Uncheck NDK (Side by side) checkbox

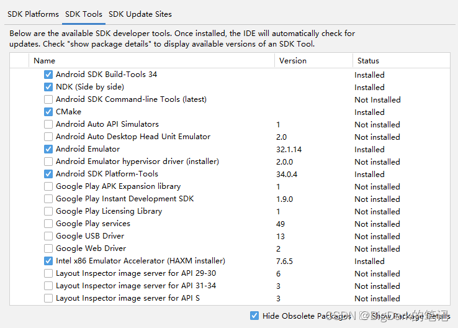pyautogui.click(x=48, y=87)
